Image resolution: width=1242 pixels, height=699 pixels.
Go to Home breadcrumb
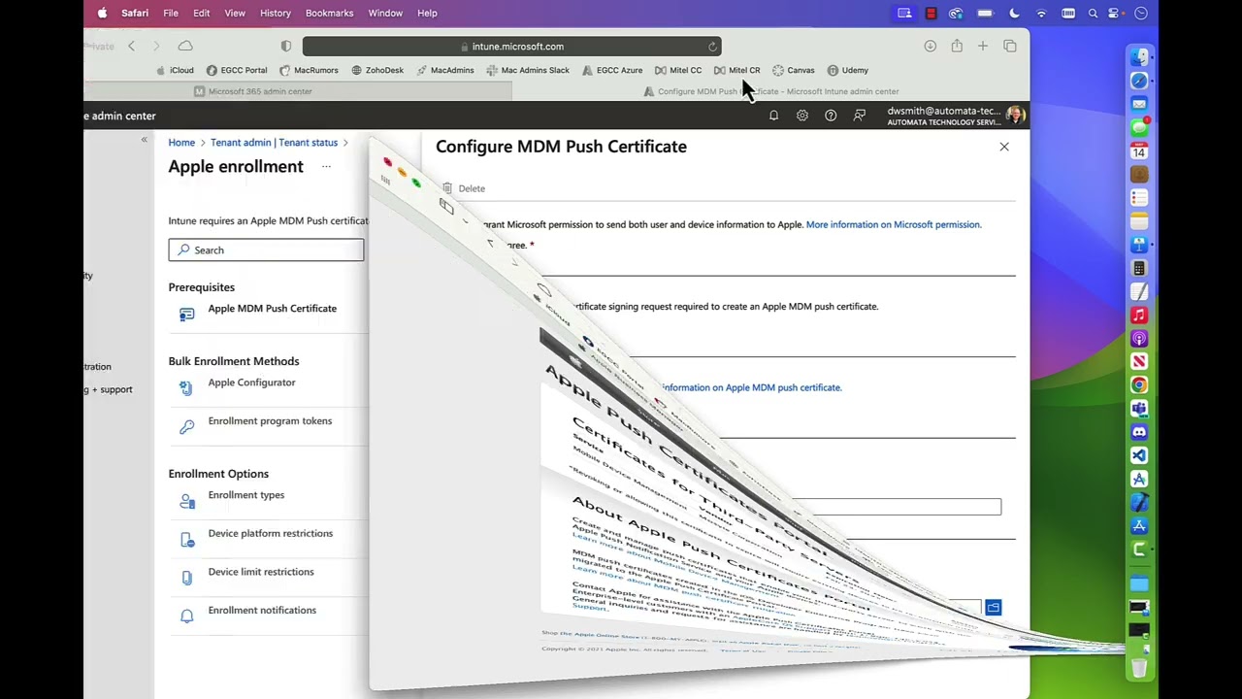181,143
